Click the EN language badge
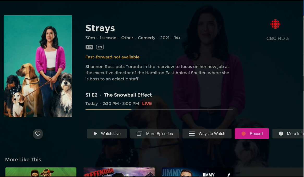 pyautogui.click(x=100, y=47)
